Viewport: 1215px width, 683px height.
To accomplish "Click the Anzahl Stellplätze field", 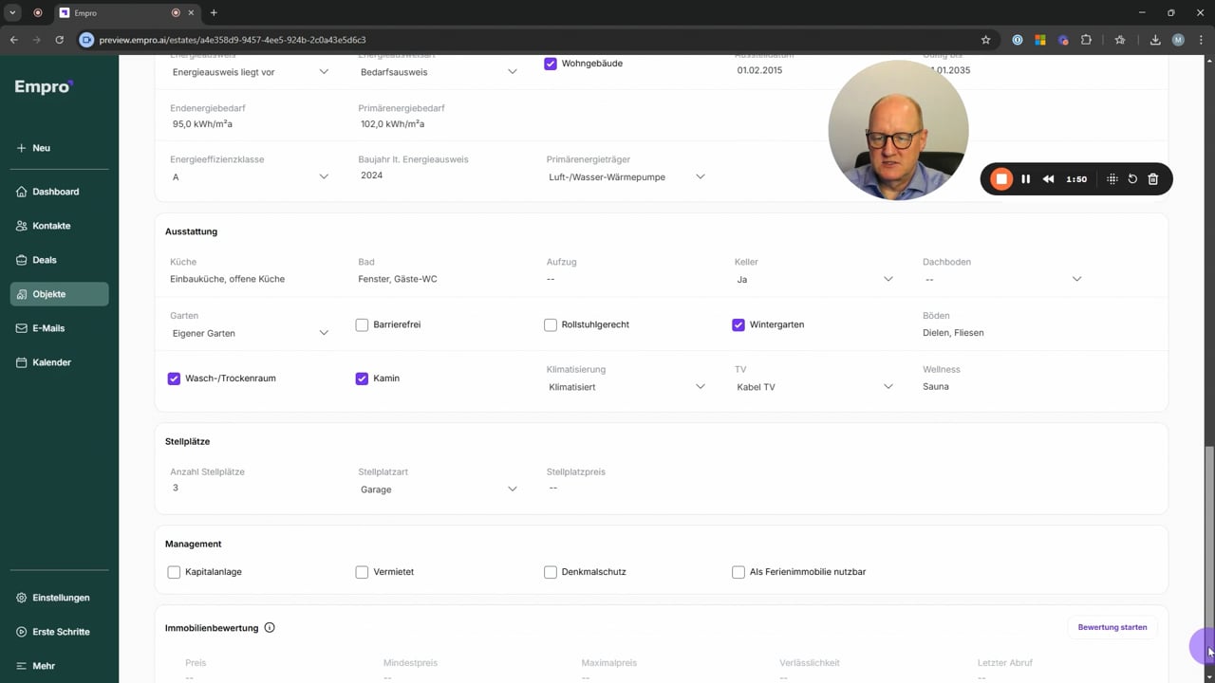I will click(x=250, y=488).
